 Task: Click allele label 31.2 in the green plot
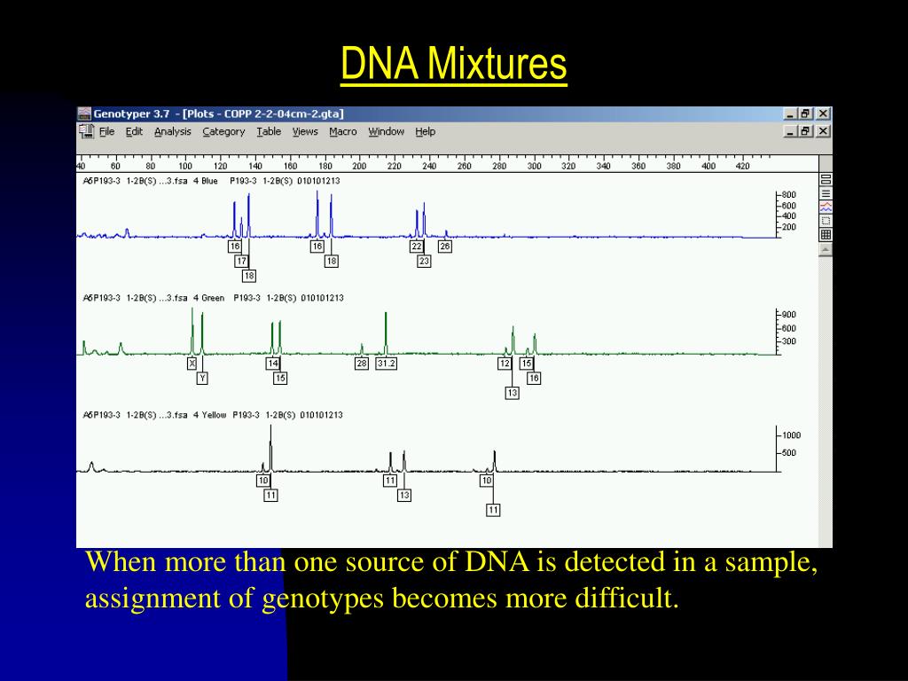point(387,363)
